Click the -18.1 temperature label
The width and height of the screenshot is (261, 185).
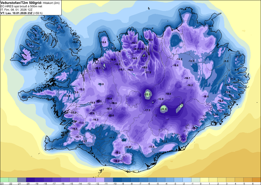pos(121,70)
